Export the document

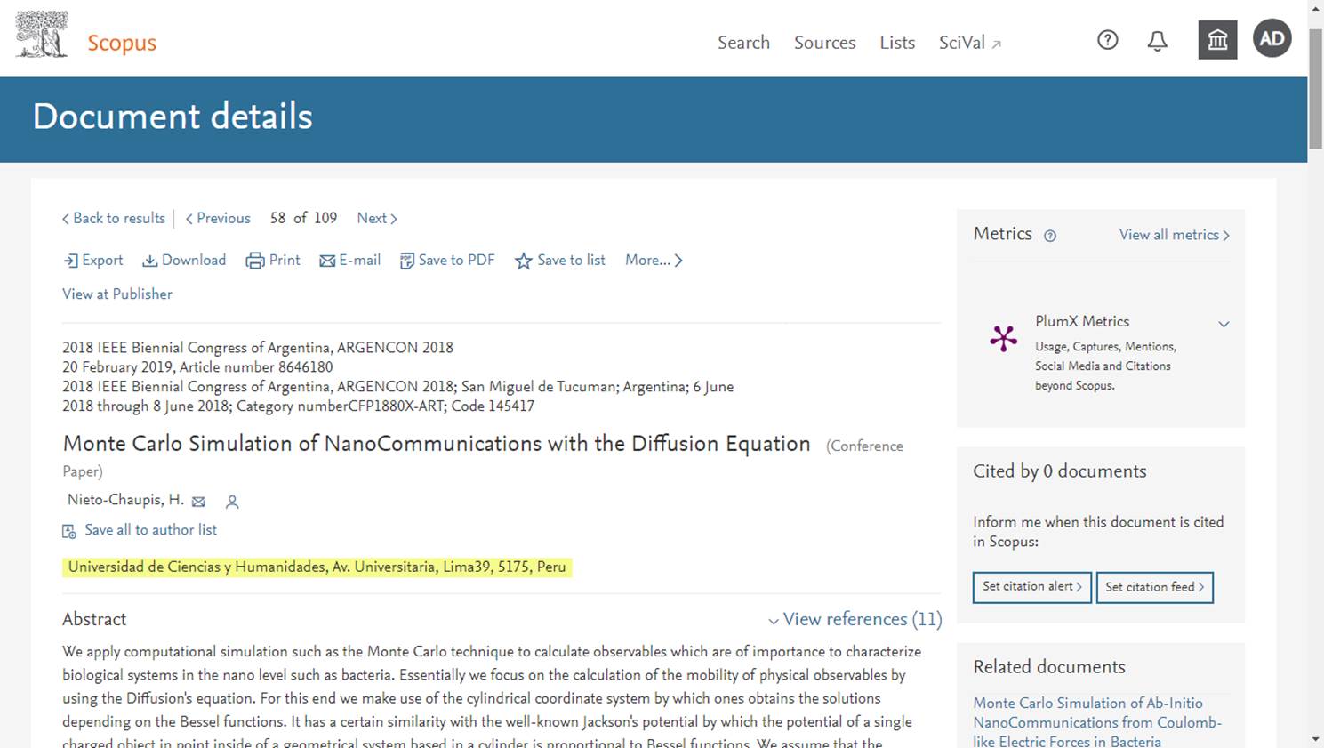[93, 261]
